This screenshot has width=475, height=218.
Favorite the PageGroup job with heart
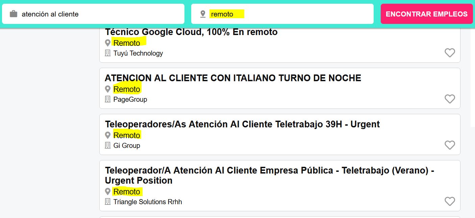tap(450, 99)
